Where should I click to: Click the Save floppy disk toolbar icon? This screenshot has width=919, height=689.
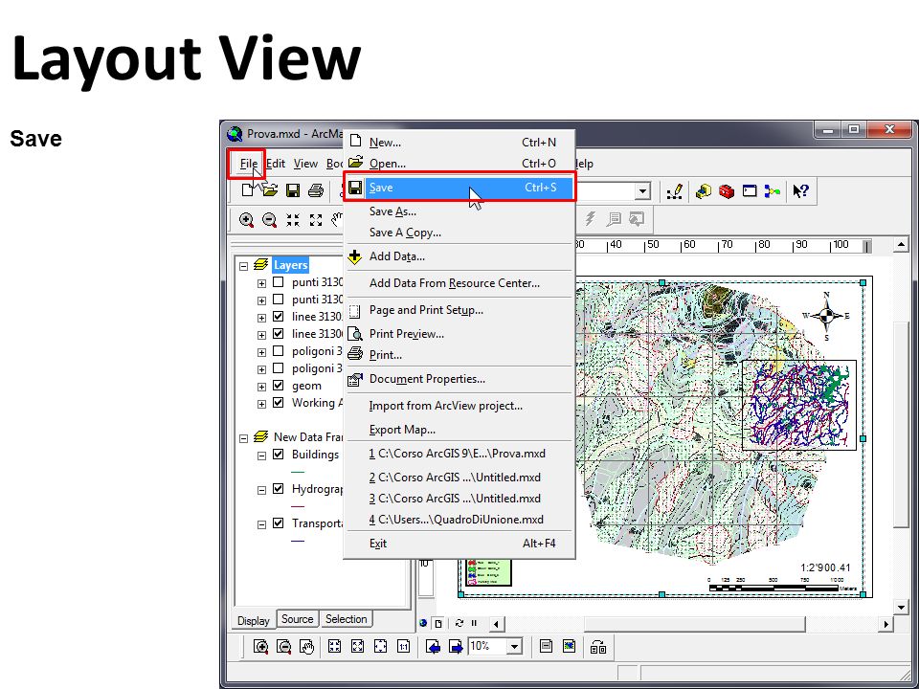[293, 189]
